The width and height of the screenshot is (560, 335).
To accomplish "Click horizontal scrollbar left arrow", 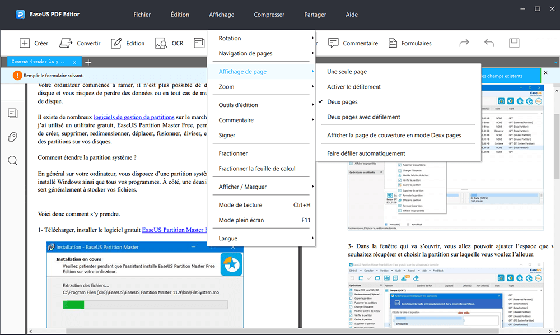I will point(31,332).
